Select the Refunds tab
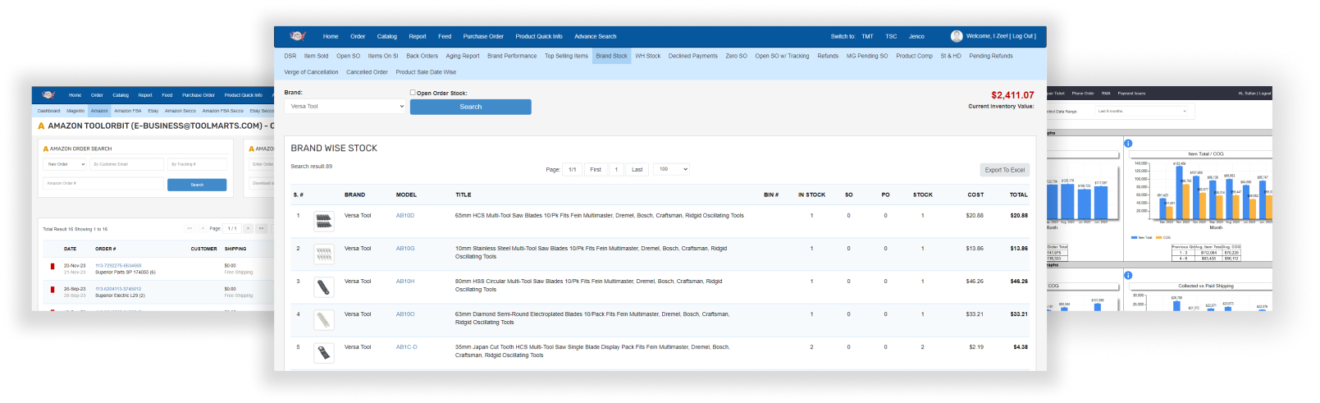The image size is (1320, 403). [828, 56]
